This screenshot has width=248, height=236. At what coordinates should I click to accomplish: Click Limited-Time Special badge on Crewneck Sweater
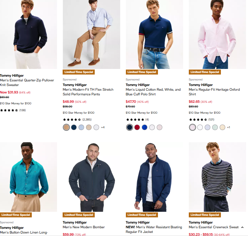pyautogui.click(x=205, y=215)
